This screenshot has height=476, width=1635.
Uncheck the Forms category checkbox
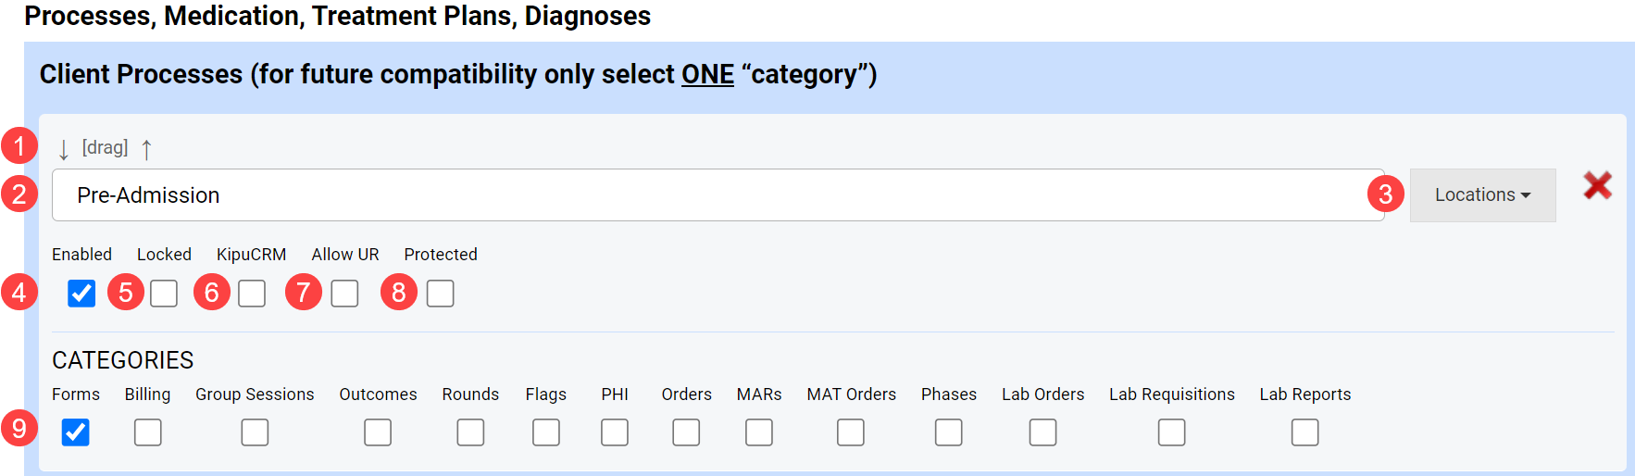click(x=76, y=432)
